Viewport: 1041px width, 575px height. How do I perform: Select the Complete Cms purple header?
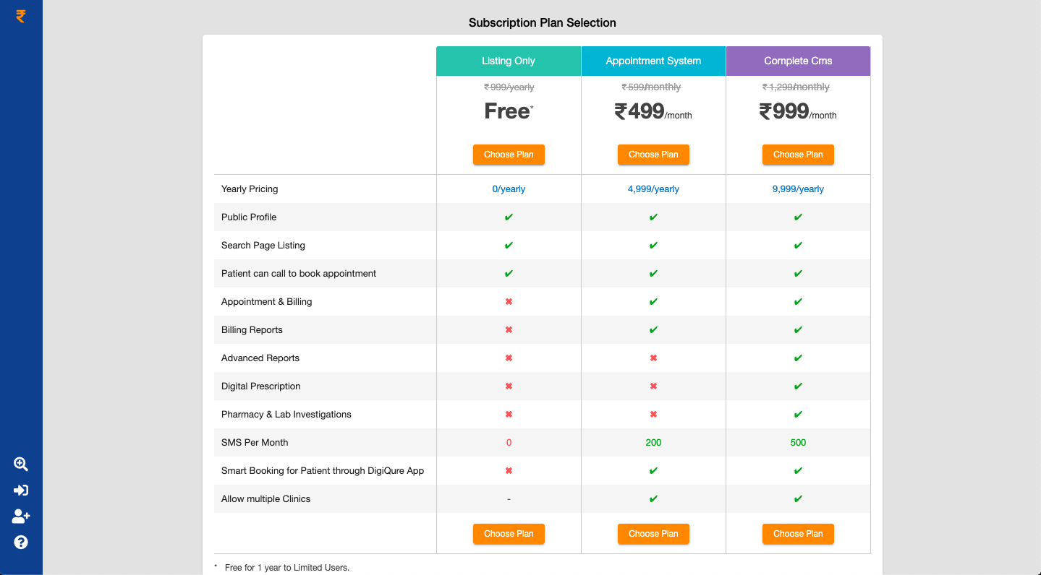point(798,61)
